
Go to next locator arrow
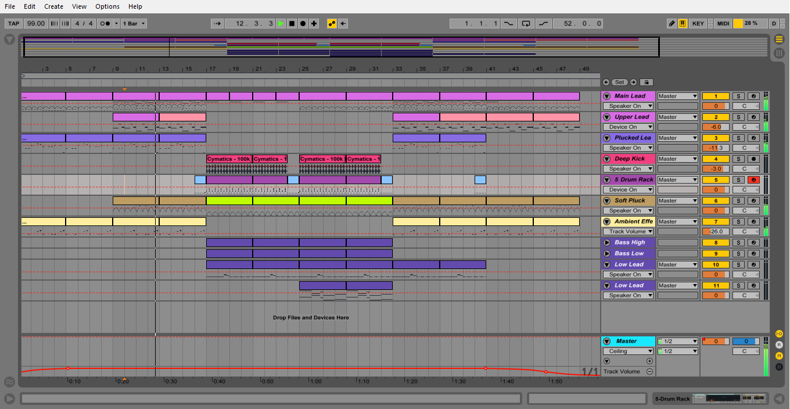(x=634, y=82)
